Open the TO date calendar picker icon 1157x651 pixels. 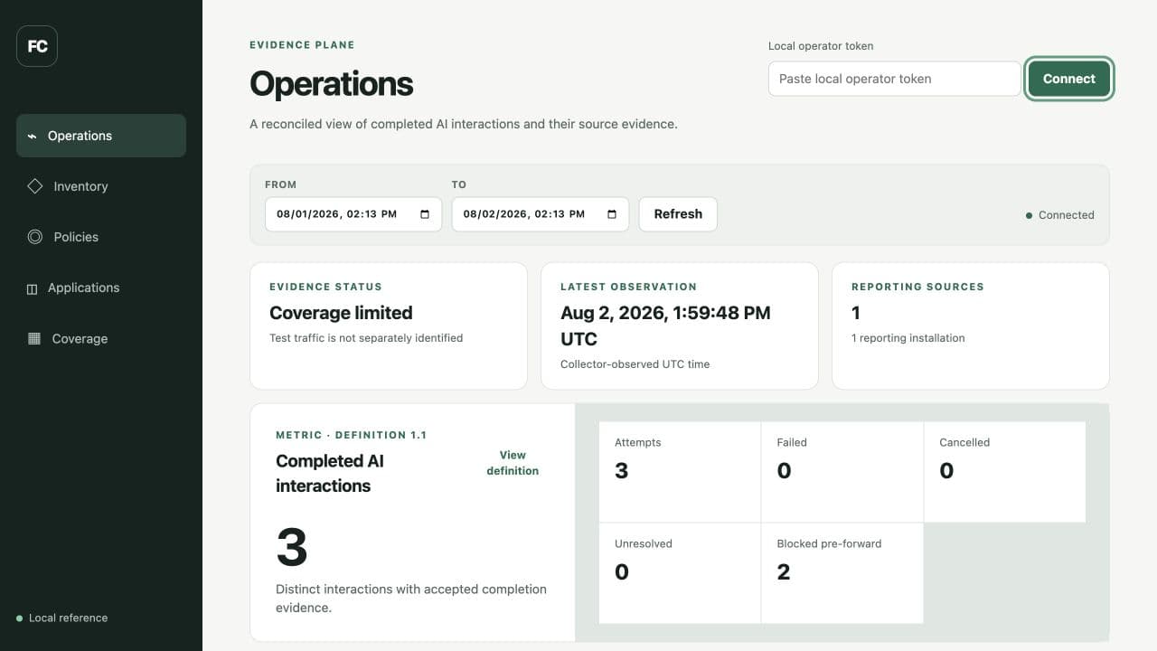[612, 214]
